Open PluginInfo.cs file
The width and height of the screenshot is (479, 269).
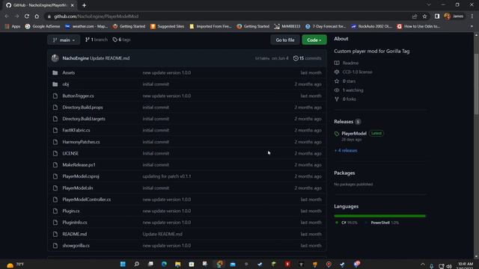75,223
